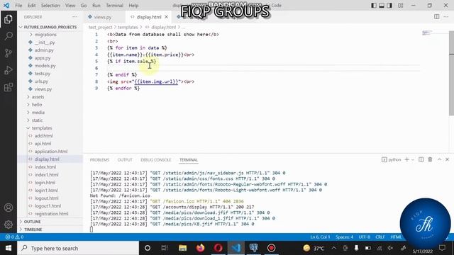
Task: Collapse the templates folder
Action: pyautogui.click(x=42, y=128)
